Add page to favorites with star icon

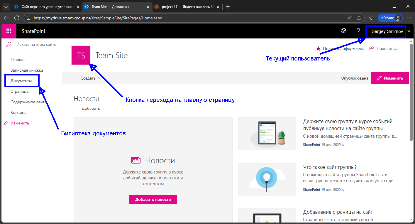pos(359,18)
